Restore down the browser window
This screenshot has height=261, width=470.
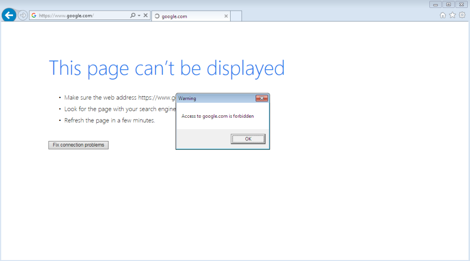tap(449, 5)
